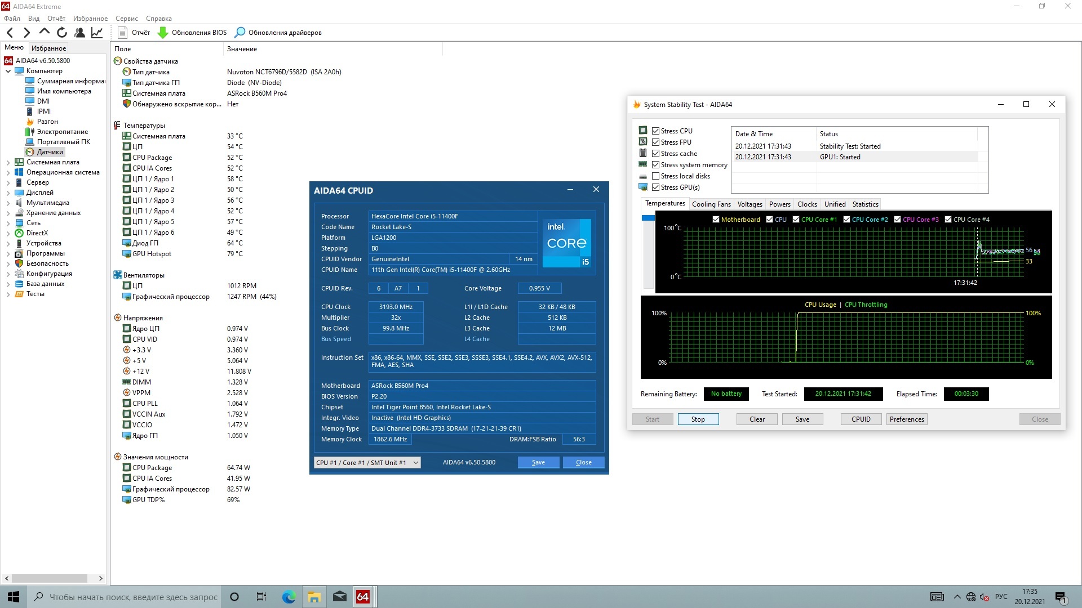Open the user profile toolbar icon
This screenshot has width=1082, height=608.
(x=79, y=33)
